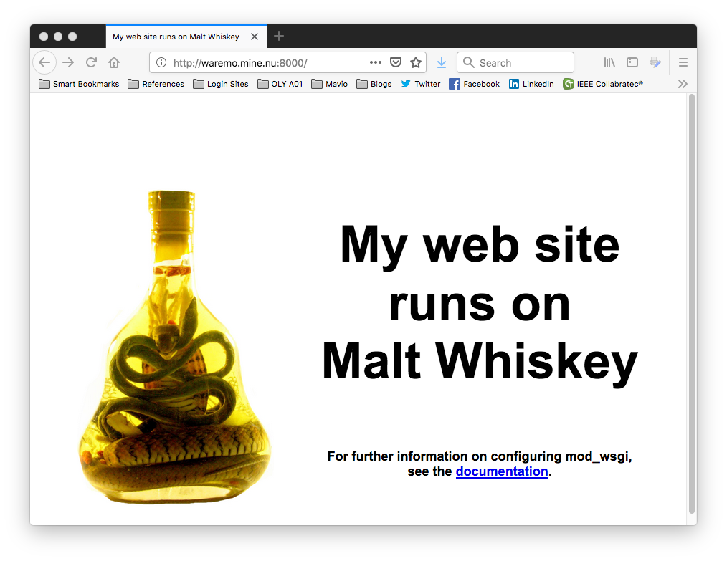Close the browser window with the first window dot
This screenshot has width=727, height=561.
44,37
